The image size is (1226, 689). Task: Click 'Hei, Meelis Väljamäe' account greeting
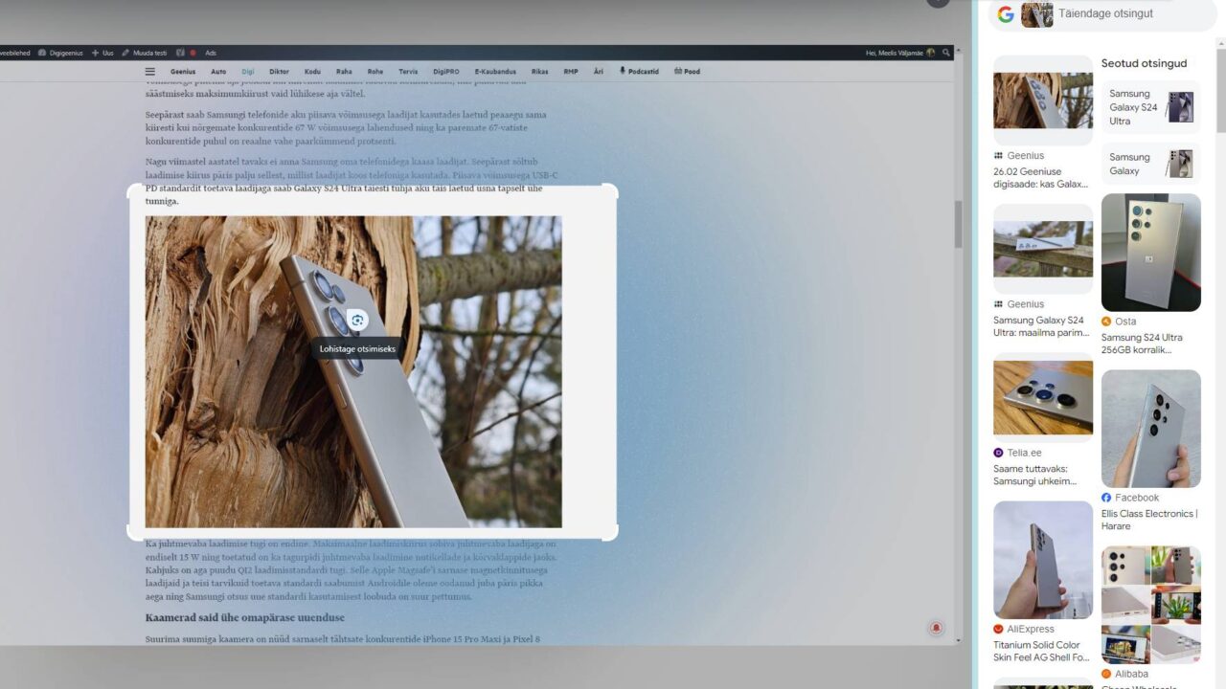(x=899, y=53)
